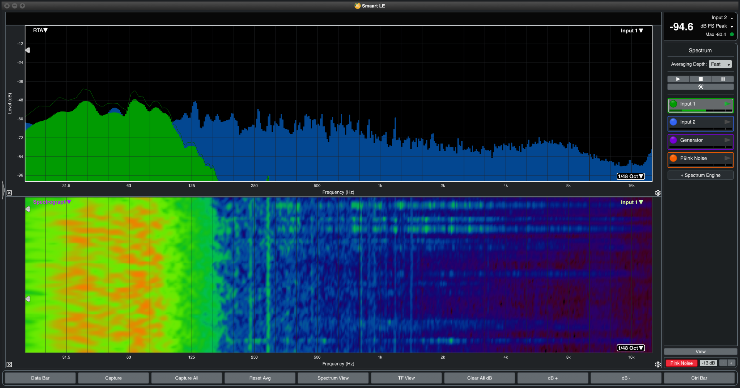The width and height of the screenshot is (740, 388).
Task: Click the Spectrum panel heading
Action: [x=700, y=51]
